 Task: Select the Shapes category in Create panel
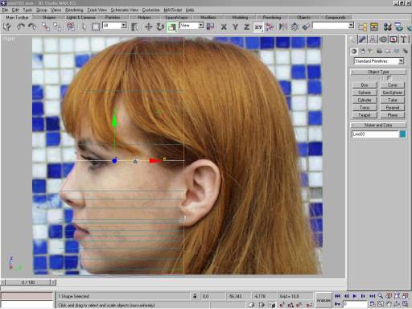pos(362,51)
